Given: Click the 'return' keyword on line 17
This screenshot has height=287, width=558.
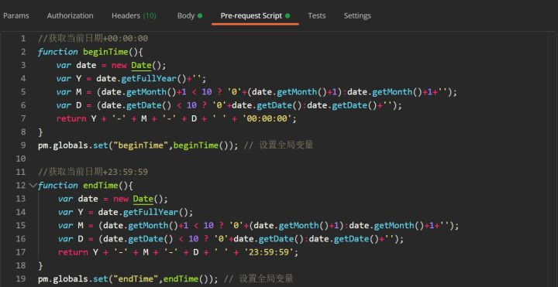Looking at the screenshot, I should (x=73, y=252).
